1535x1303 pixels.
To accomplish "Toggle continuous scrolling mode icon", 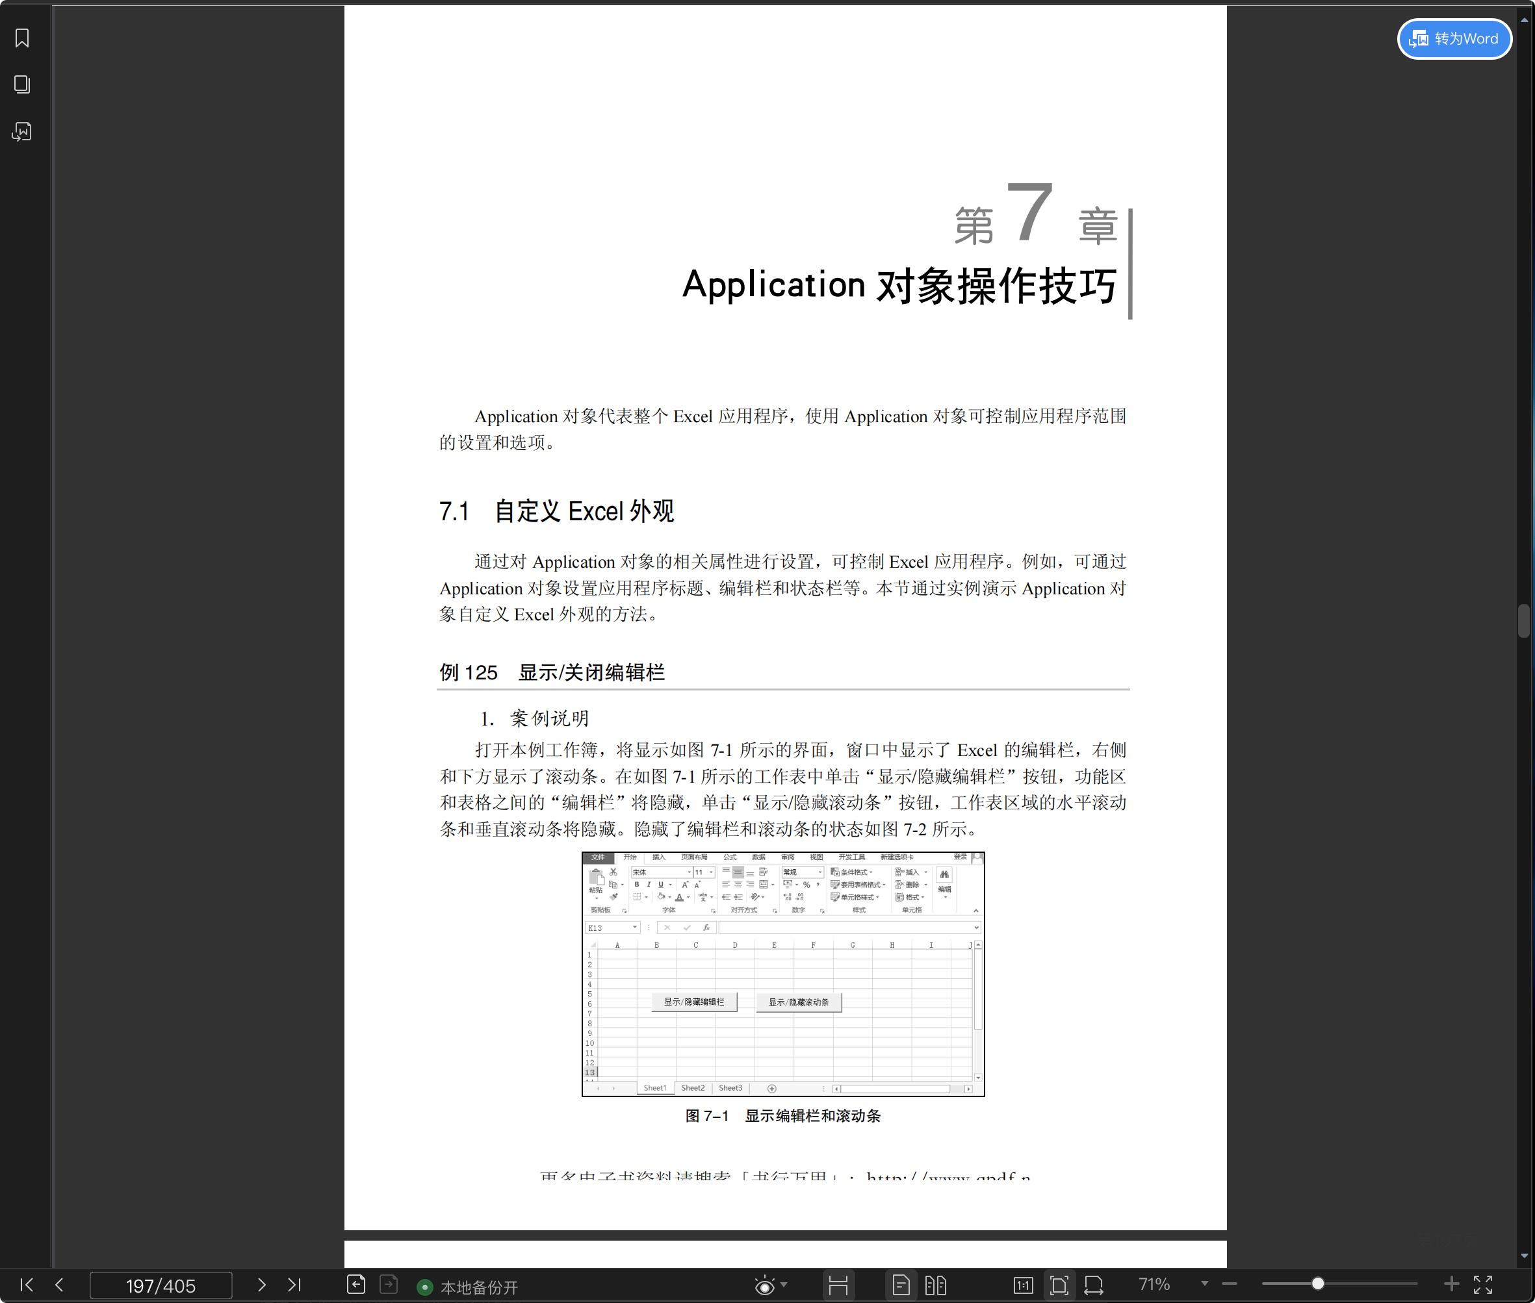I will 838,1285.
